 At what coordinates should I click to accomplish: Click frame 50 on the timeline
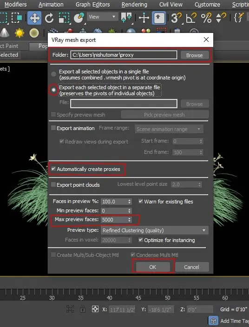tap(167, 298)
